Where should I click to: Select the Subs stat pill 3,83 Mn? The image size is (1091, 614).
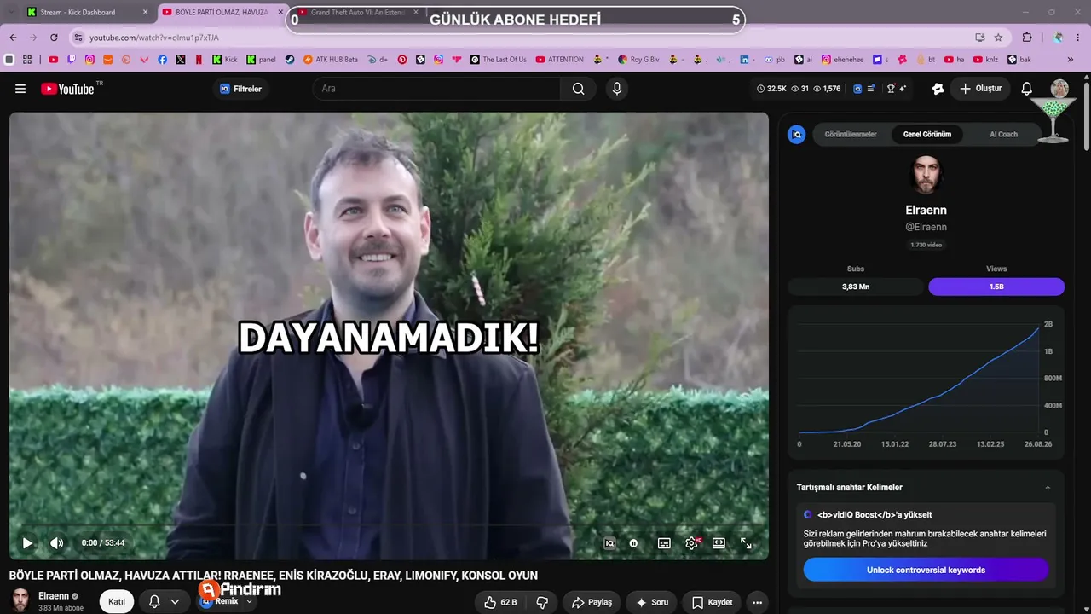click(856, 287)
